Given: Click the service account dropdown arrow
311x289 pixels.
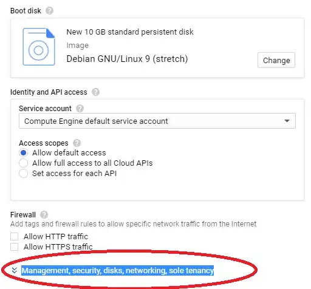Looking at the screenshot, I should 287,121.
